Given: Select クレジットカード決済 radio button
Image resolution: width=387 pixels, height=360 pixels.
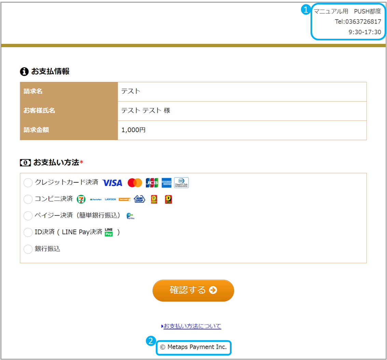Looking at the screenshot, I should click(28, 183).
